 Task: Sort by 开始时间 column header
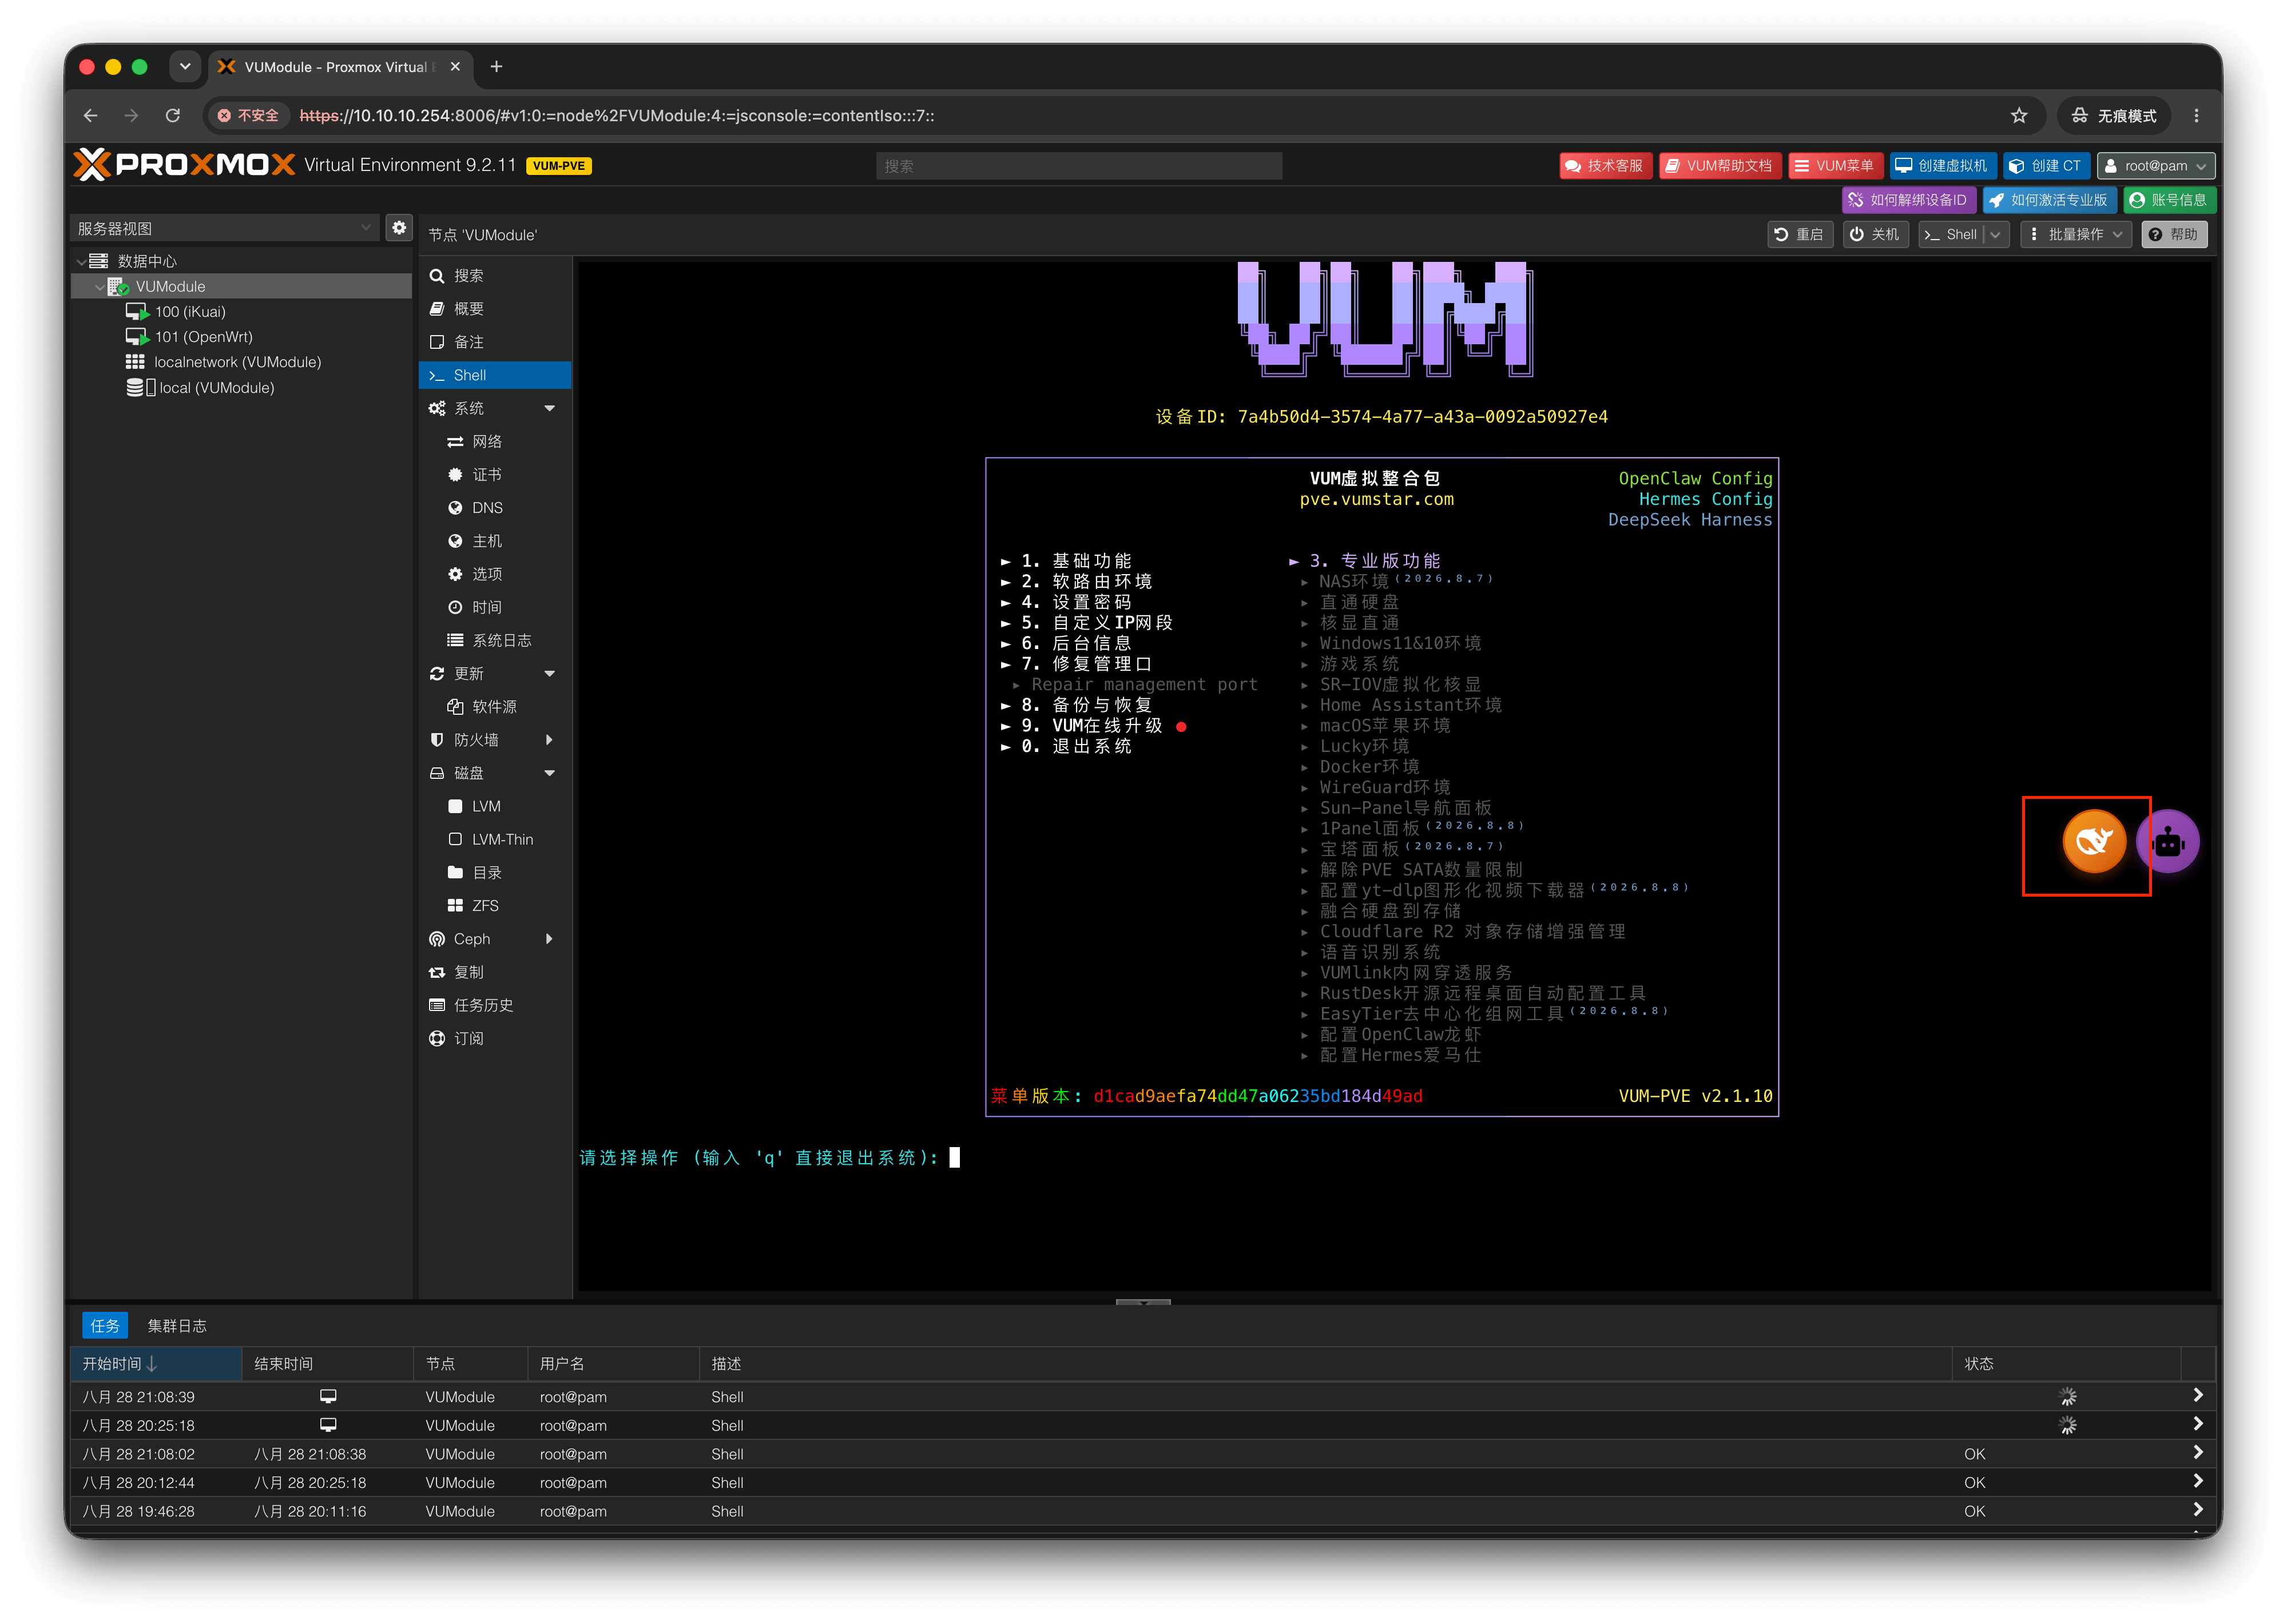(156, 1363)
